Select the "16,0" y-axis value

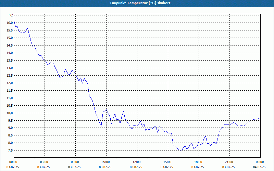point(10,23)
